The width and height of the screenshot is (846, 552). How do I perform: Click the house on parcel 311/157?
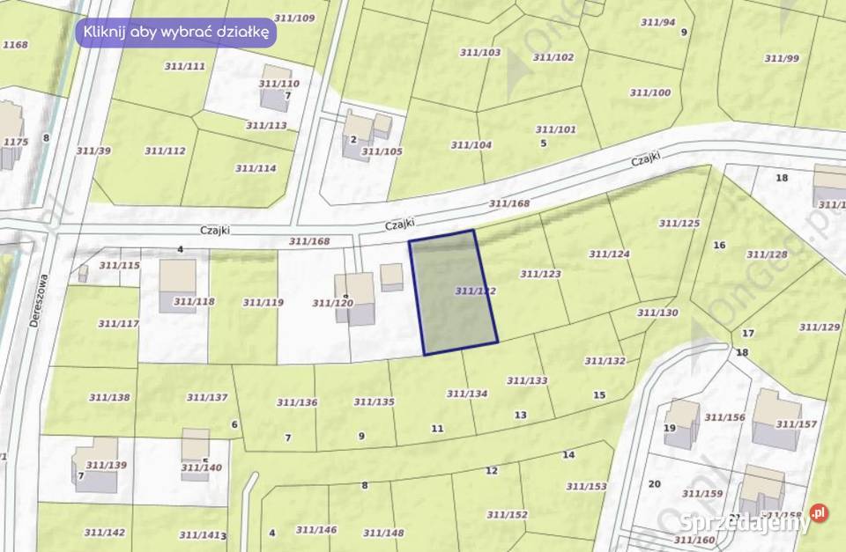click(775, 419)
